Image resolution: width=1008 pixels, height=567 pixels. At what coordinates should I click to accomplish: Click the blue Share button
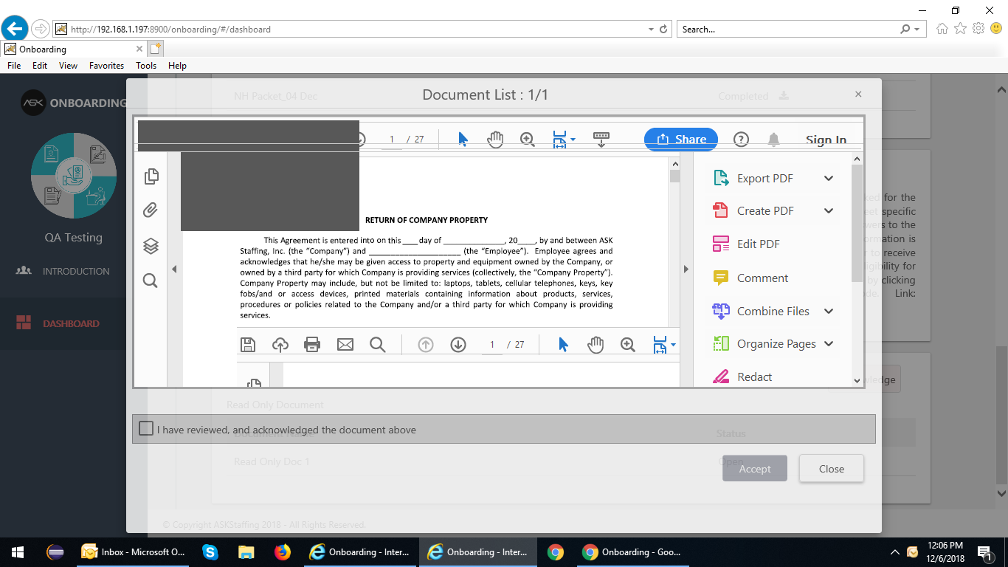(x=681, y=139)
